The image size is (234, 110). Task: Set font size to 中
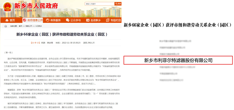coord(35,43)
